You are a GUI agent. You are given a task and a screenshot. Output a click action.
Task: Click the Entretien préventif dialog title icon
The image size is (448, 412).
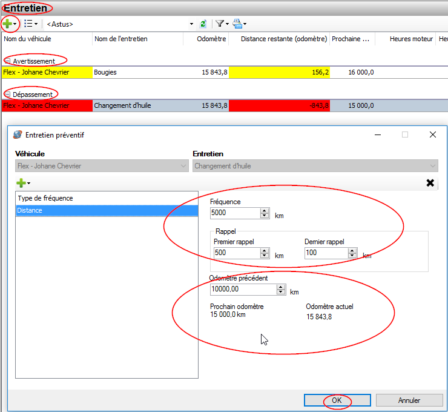point(18,135)
